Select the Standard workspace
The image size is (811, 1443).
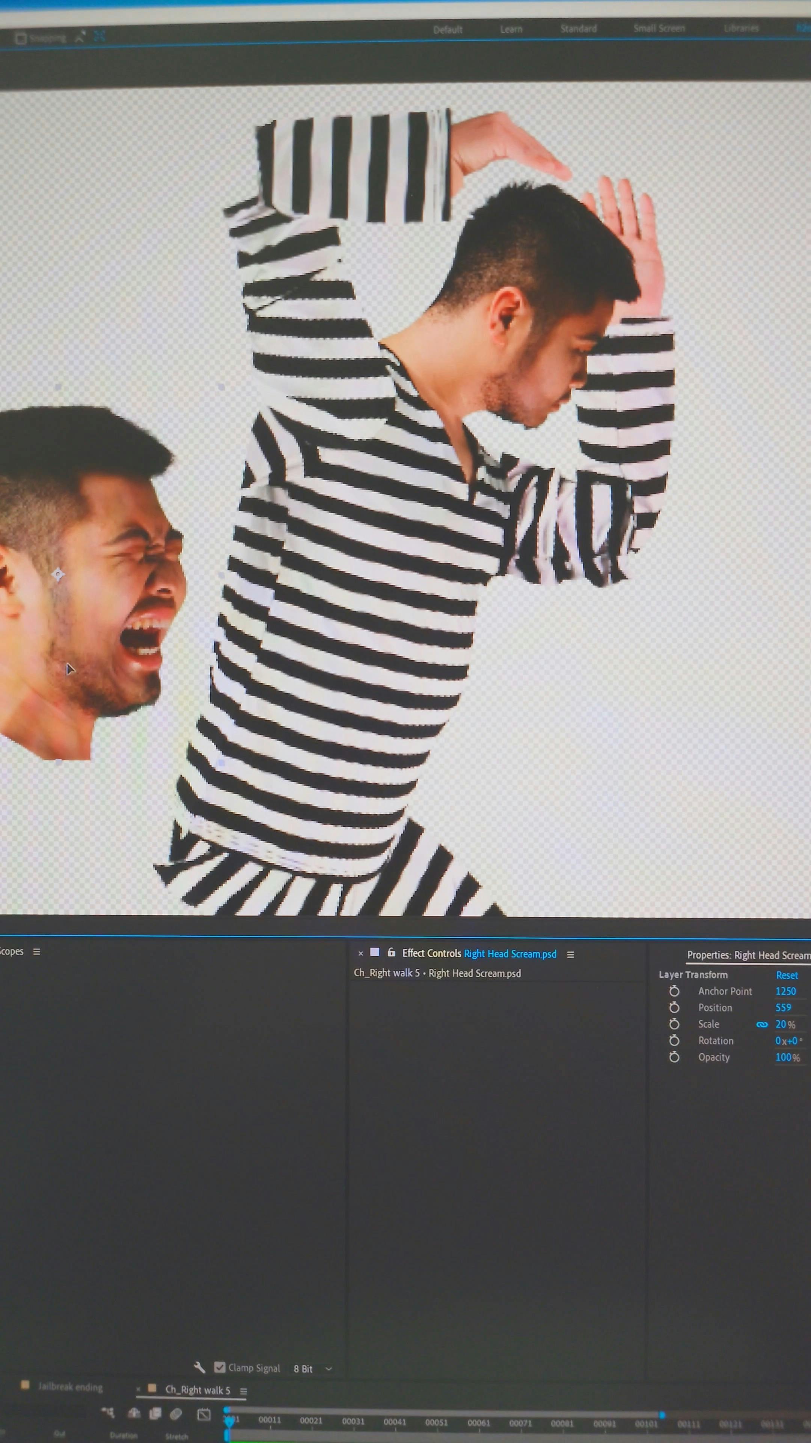pos(578,29)
